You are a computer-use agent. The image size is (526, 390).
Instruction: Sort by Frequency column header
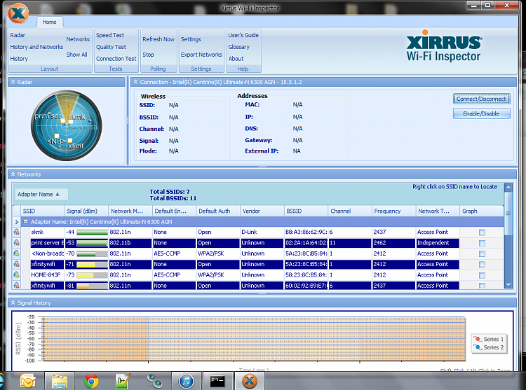point(394,211)
